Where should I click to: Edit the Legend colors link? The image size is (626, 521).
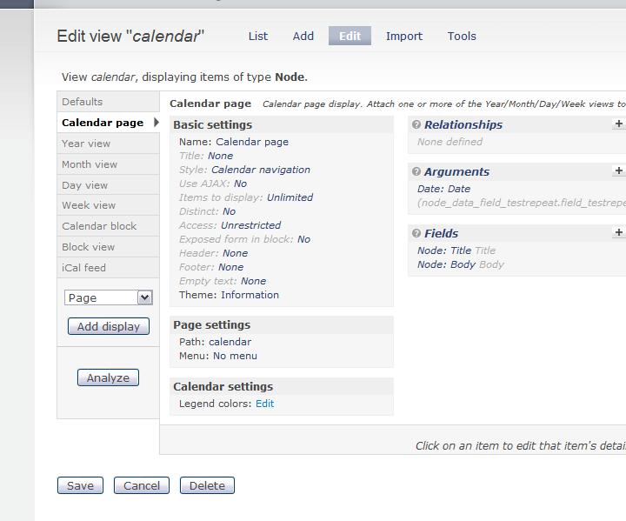click(x=264, y=404)
